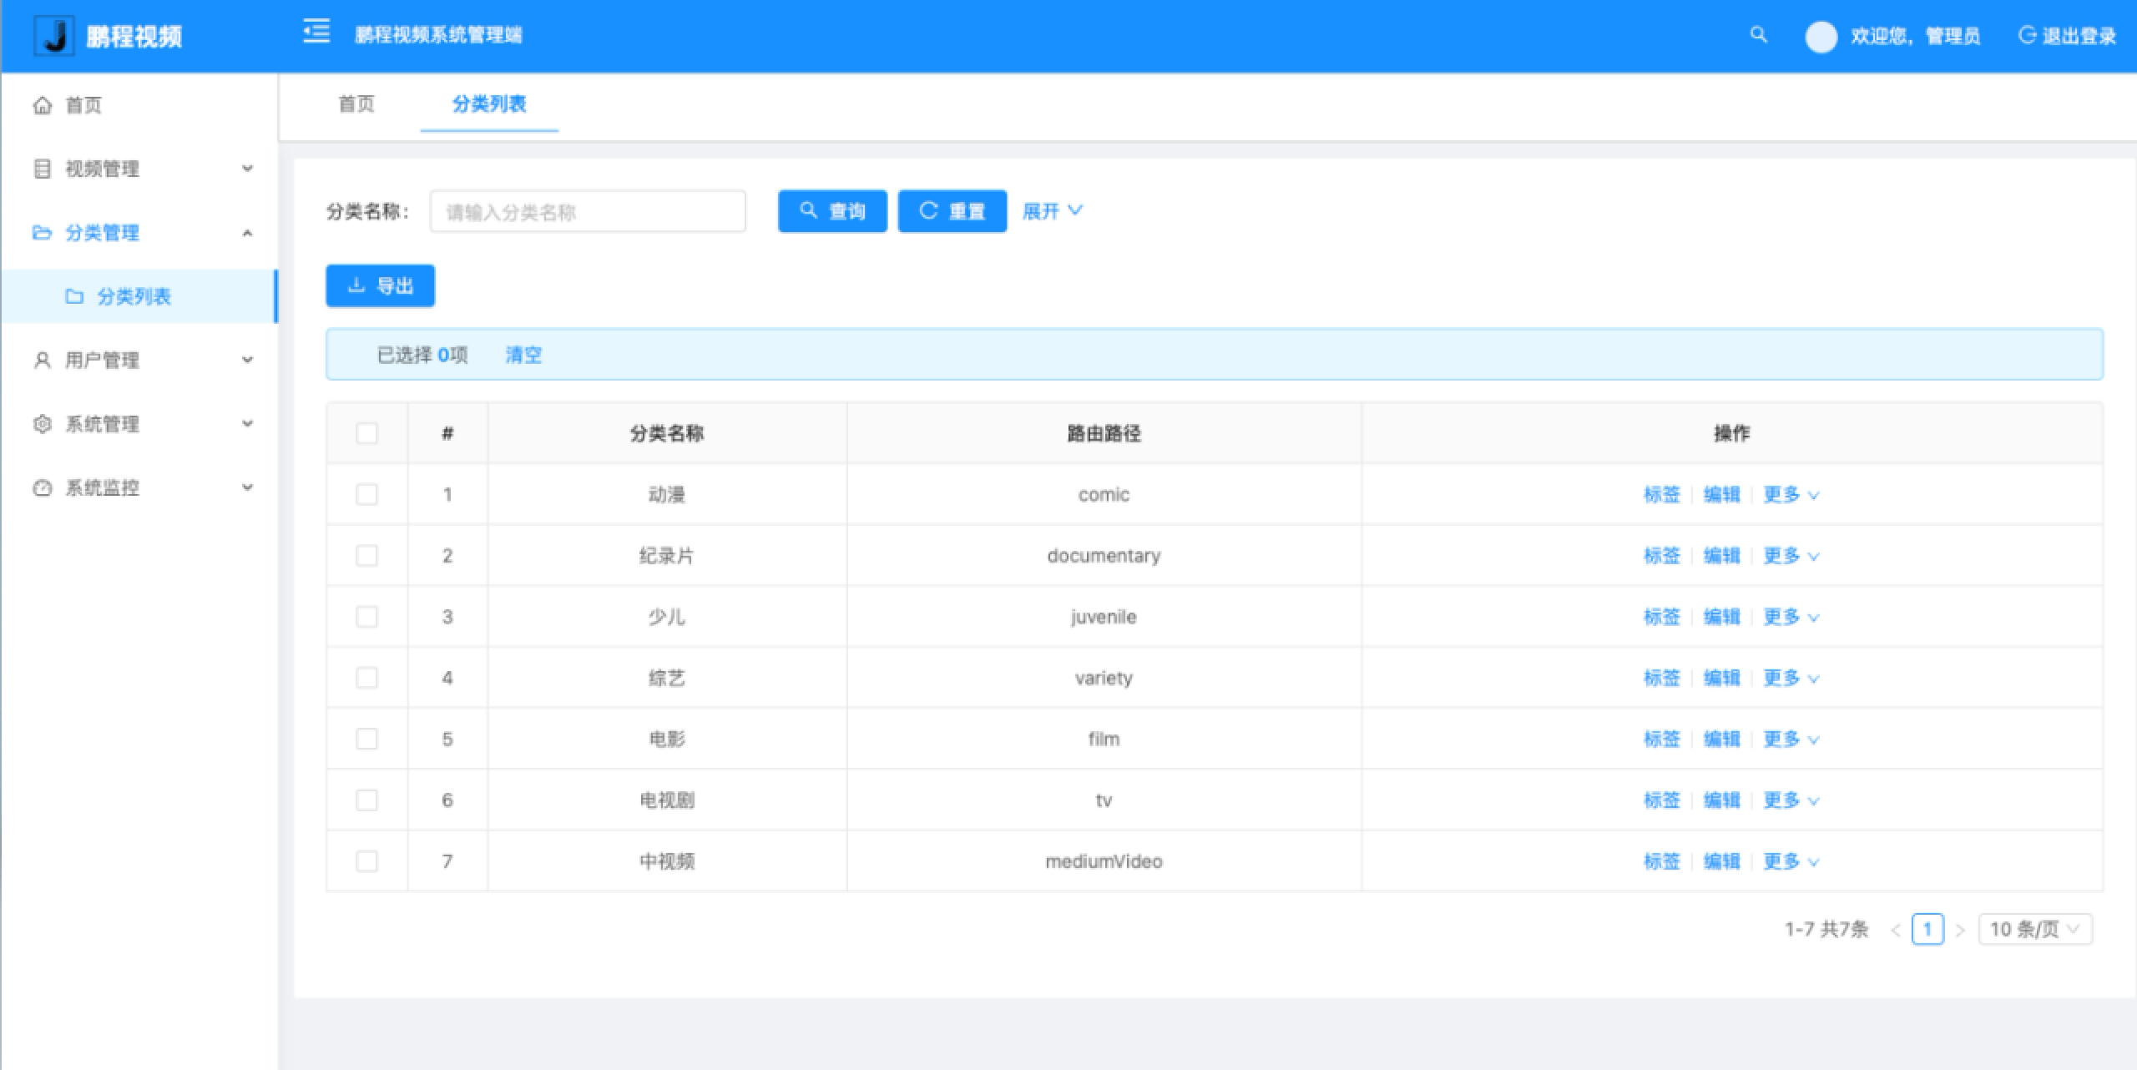Select 分类列表 sidebar submenu item

click(139, 296)
